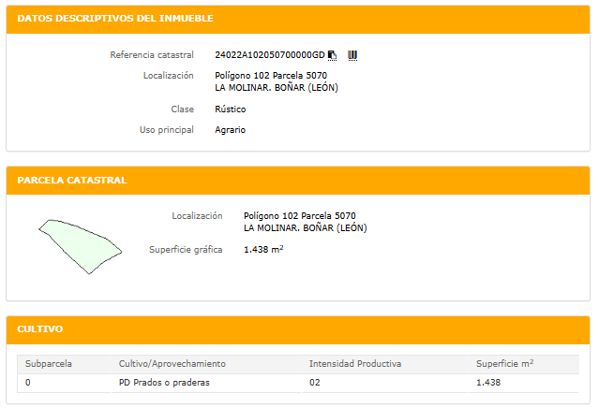Click the intensidad productiva value 02

coord(315,383)
